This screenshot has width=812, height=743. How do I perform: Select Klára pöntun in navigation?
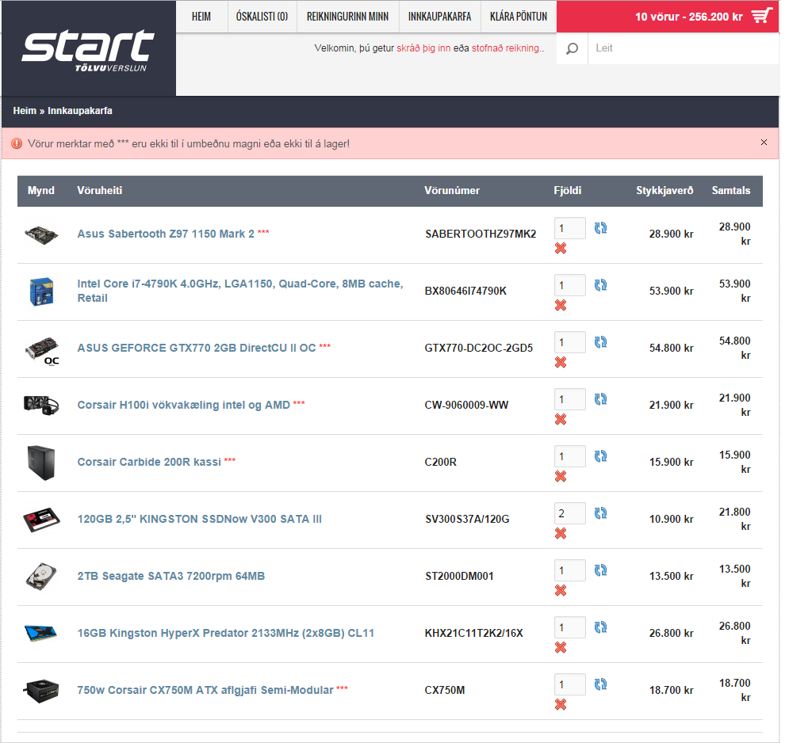(519, 17)
